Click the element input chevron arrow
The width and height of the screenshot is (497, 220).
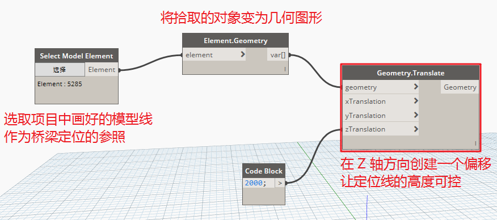pyautogui.click(x=243, y=54)
